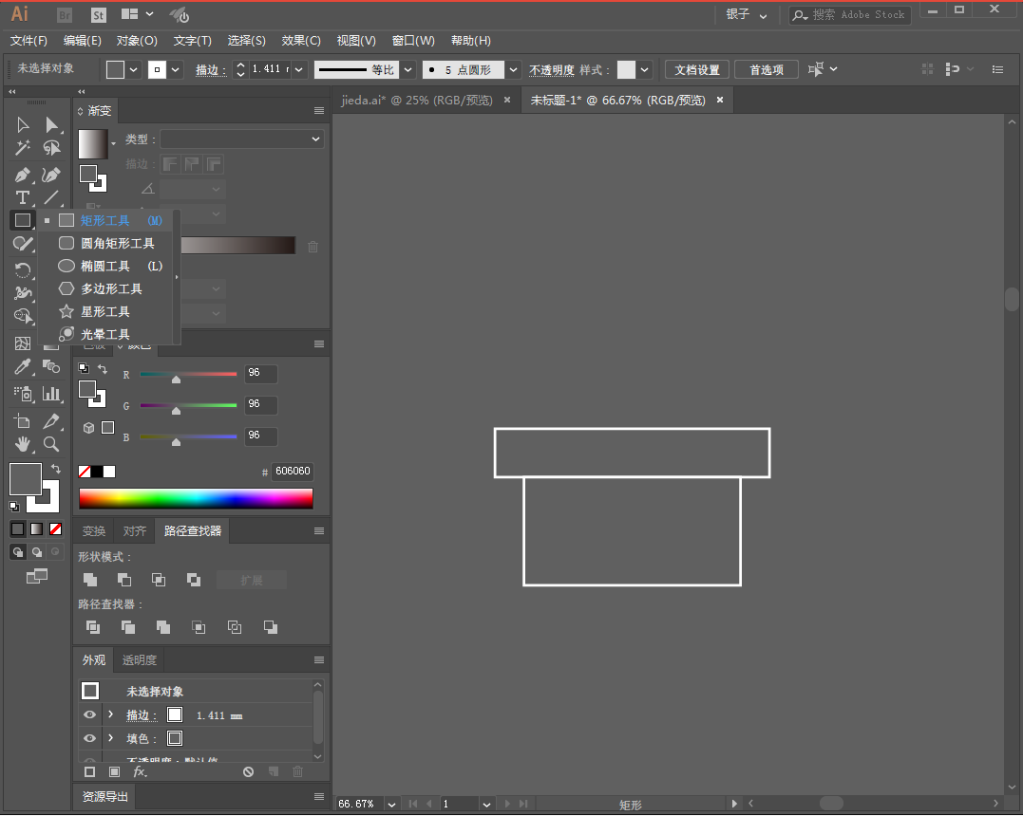Choose the Star tool (星形工具) from flyout

(104, 311)
